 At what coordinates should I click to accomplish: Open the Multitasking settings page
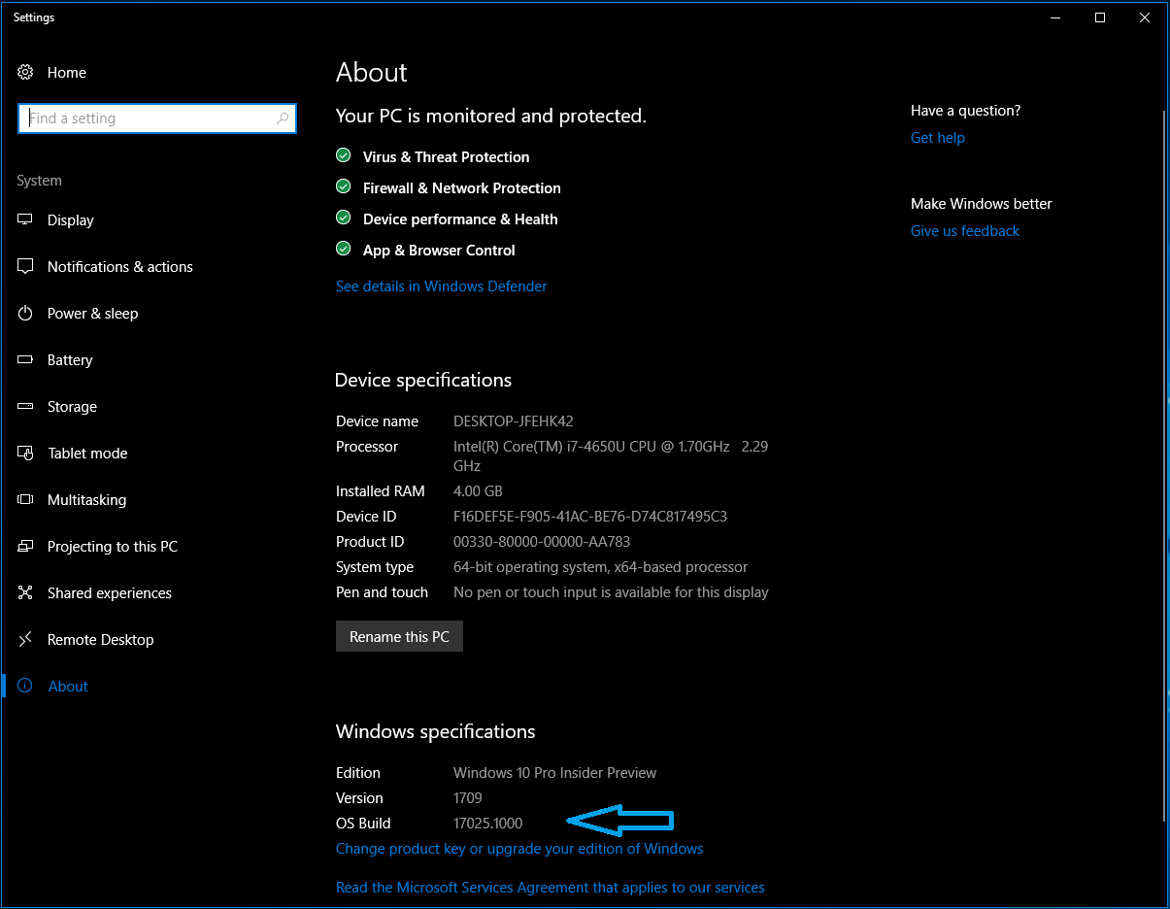(86, 500)
